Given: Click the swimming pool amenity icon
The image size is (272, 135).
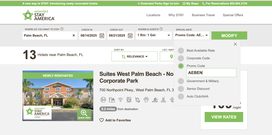Looking at the screenshot, I should [163, 100].
